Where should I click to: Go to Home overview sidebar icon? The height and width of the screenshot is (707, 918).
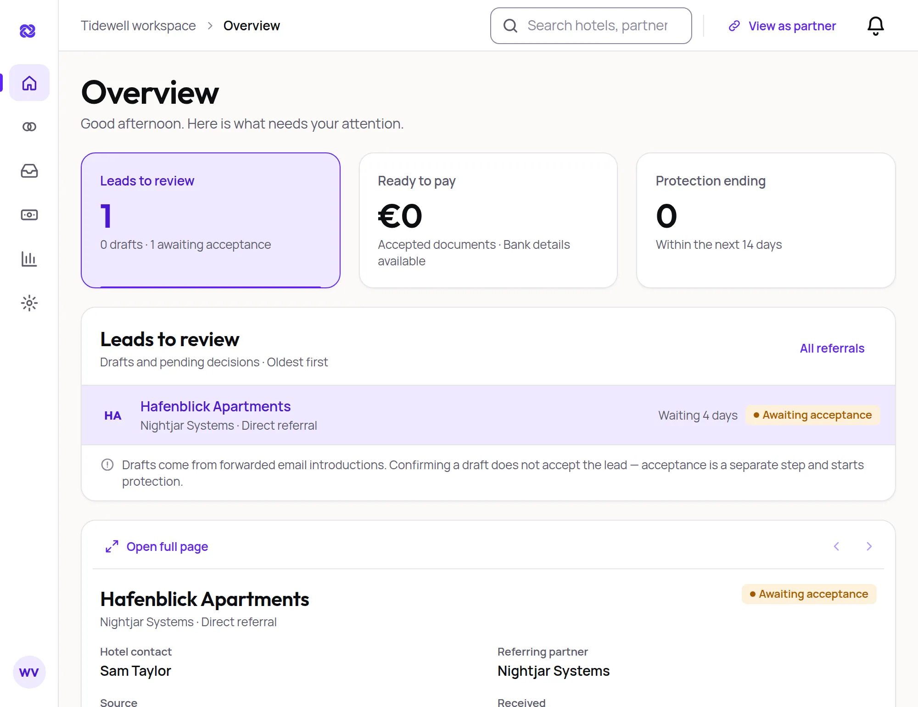tap(29, 83)
